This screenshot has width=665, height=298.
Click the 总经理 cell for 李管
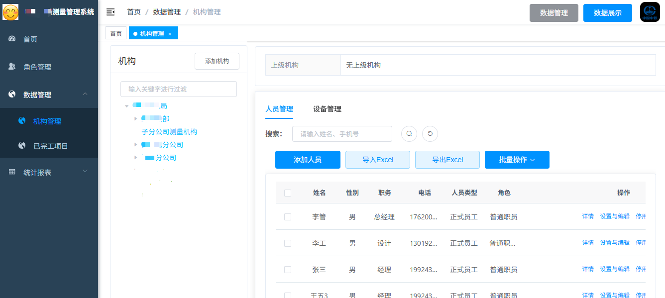coord(384,217)
